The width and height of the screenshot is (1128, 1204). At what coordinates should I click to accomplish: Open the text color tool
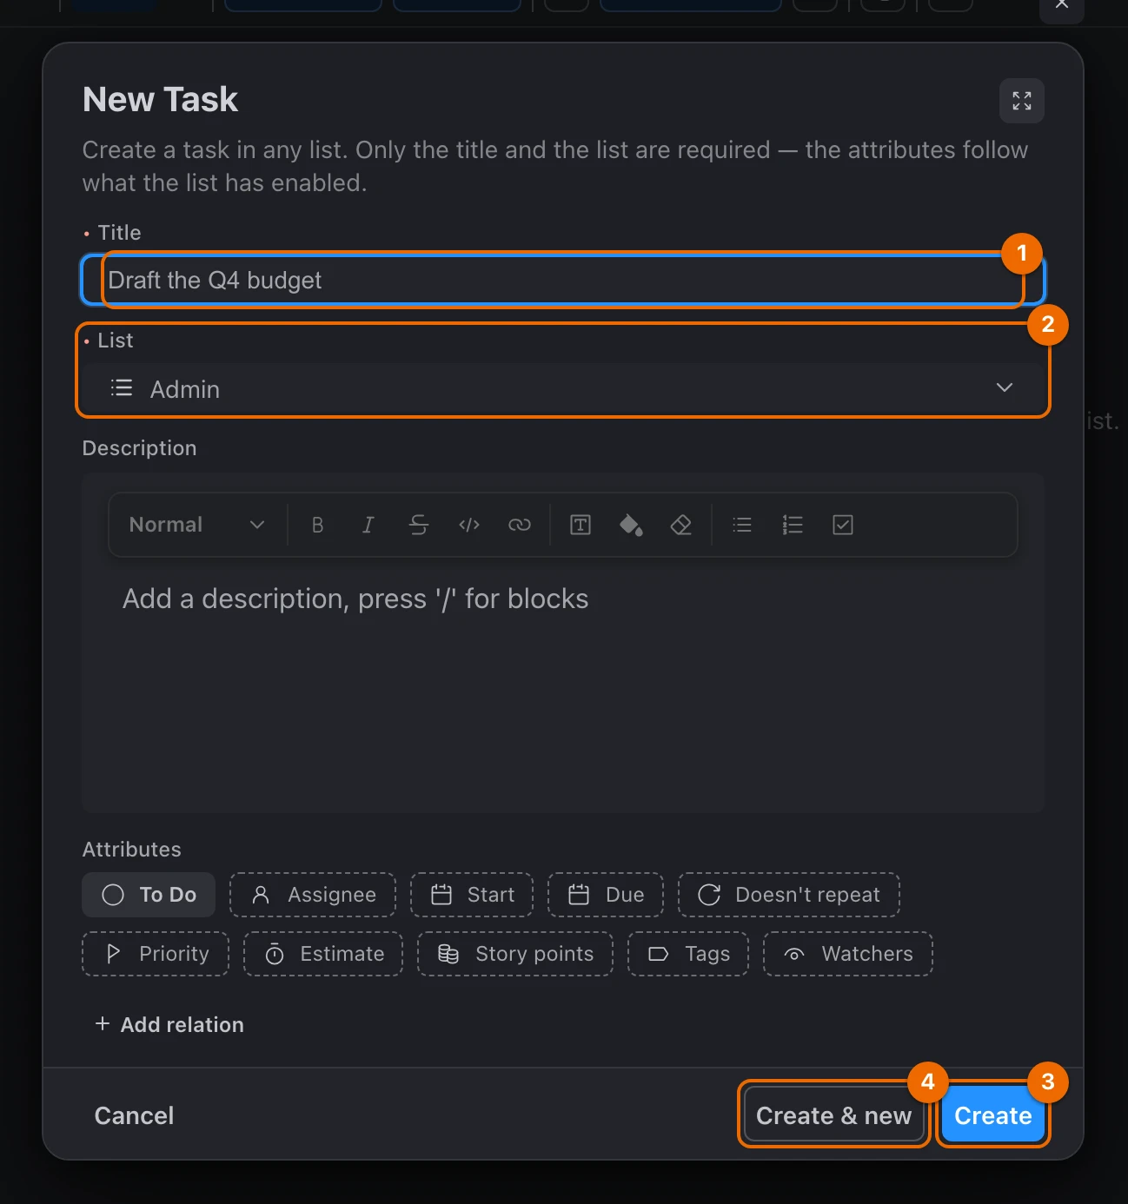coord(581,525)
